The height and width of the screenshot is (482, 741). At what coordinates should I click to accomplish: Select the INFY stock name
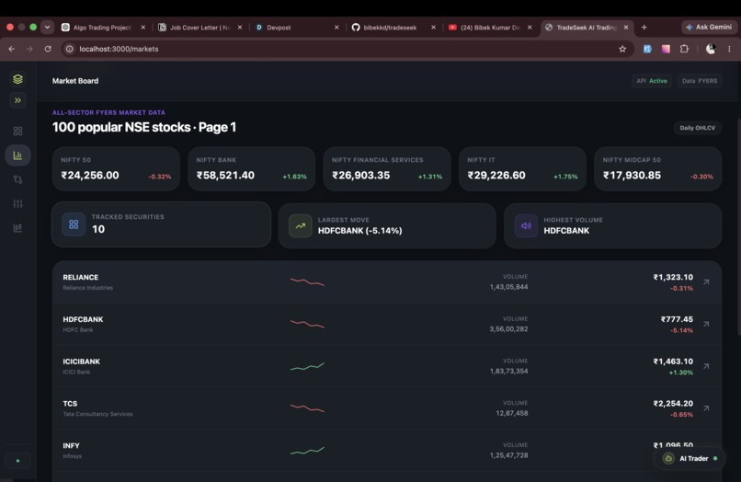point(71,445)
